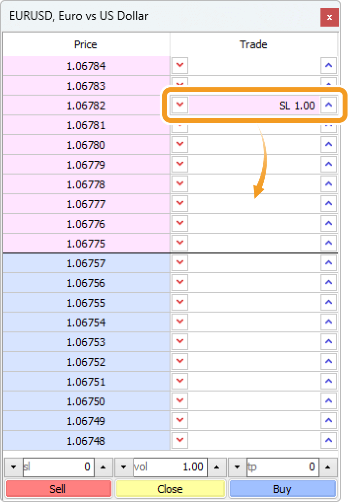
Task: Decrease the sl stop loss value
Action: click(x=13, y=467)
